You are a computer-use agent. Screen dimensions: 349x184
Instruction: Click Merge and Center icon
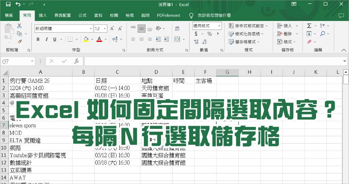pyautogui.click(x=177, y=40)
